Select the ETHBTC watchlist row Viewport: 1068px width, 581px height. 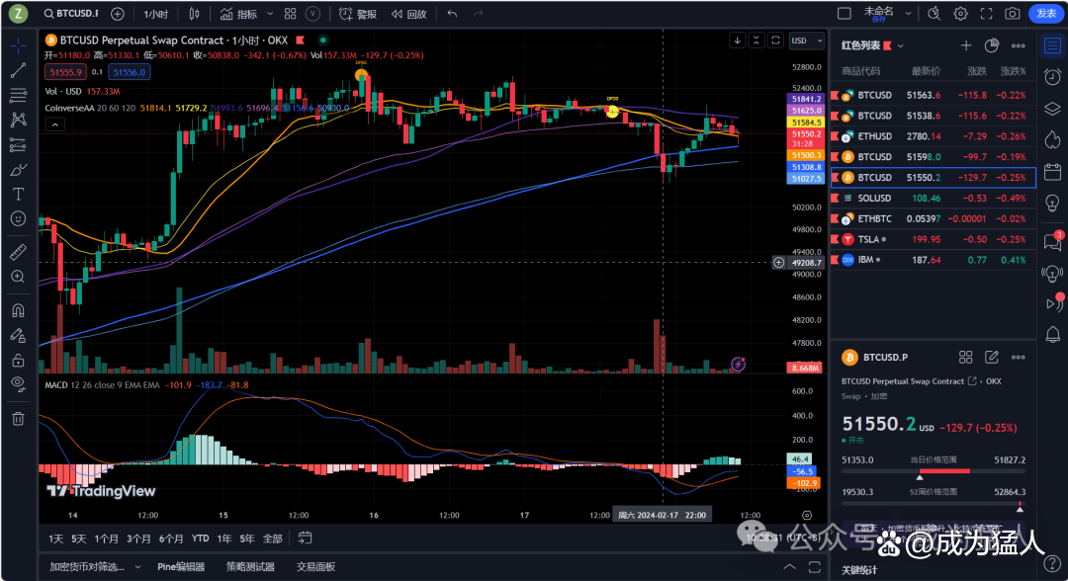point(934,218)
